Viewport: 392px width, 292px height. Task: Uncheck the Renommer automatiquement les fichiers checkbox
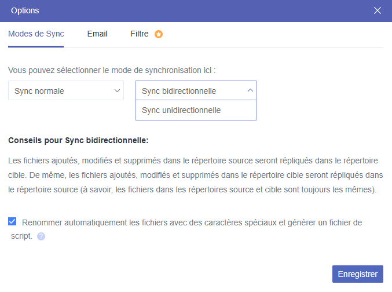[x=12, y=221]
